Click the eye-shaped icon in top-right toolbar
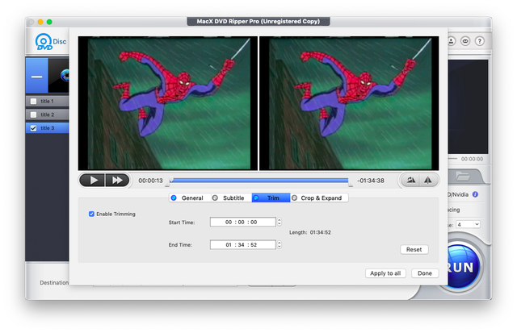517x333 pixels. point(464,40)
